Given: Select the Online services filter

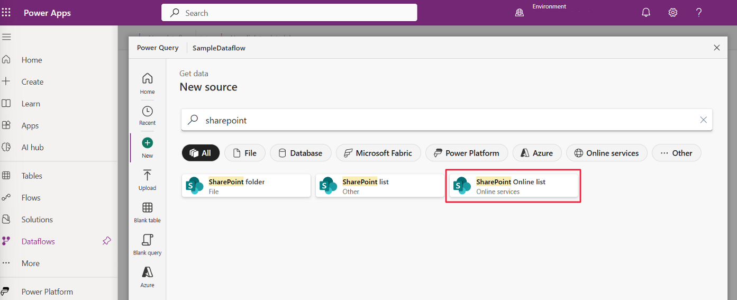Looking at the screenshot, I should pos(606,153).
